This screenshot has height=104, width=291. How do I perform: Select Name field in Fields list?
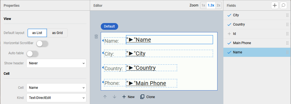click(257, 52)
